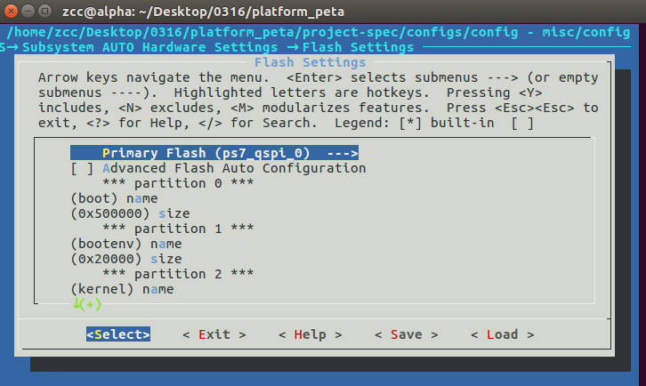Select the (kernel) name entry
The width and height of the screenshot is (646, 386).
[x=122, y=289]
